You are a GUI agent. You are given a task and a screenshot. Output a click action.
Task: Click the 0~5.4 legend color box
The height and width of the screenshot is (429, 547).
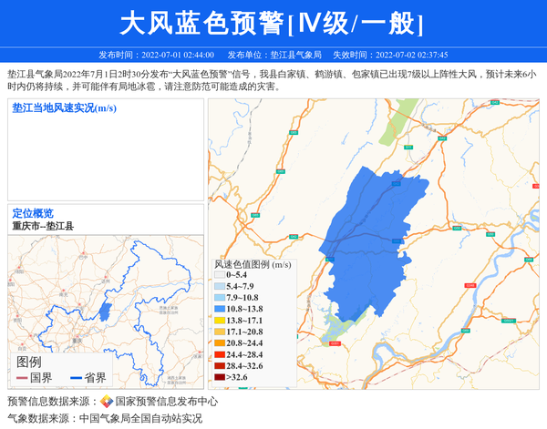219,275
